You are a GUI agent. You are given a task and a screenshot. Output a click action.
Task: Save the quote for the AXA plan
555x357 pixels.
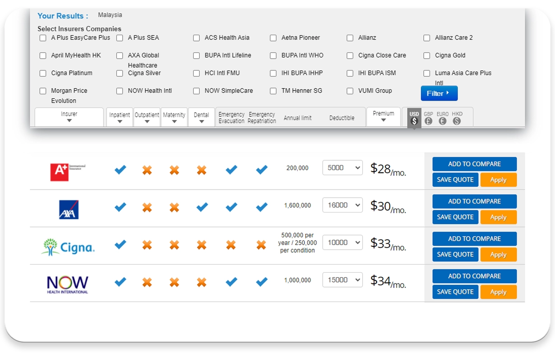(455, 217)
